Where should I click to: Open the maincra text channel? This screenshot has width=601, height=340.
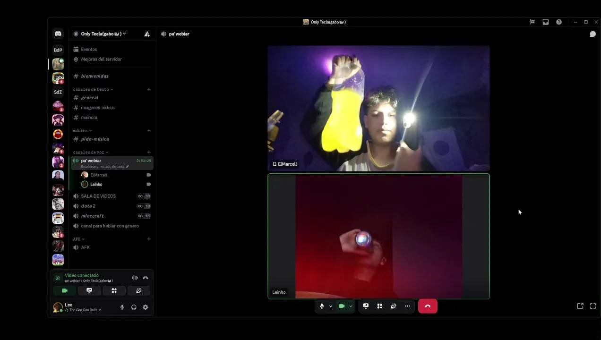tap(112, 118)
